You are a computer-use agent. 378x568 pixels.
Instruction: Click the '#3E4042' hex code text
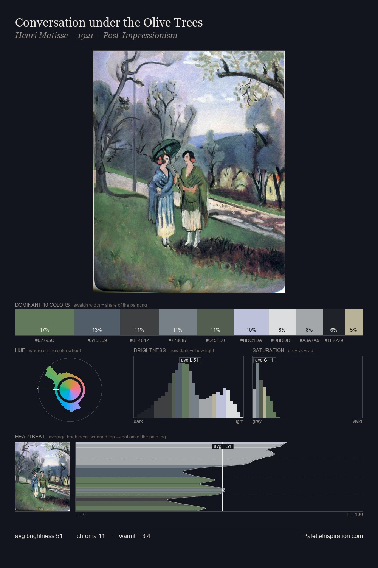pos(139,340)
